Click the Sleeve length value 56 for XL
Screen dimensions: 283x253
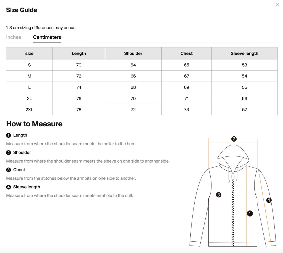pyautogui.click(x=244, y=98)
